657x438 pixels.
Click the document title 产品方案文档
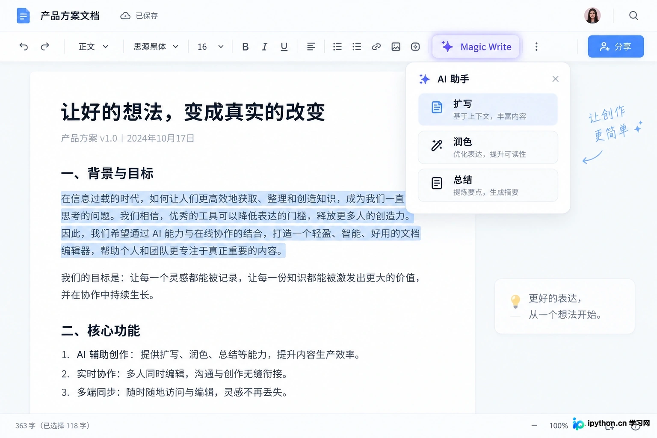(70, 16)
